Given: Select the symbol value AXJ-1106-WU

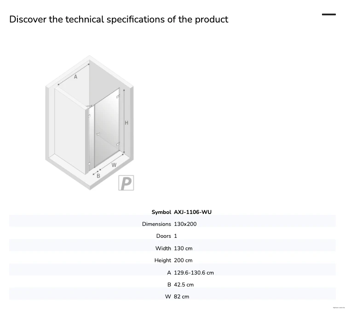Looking at the screenshot, I should tap(193, 212).
